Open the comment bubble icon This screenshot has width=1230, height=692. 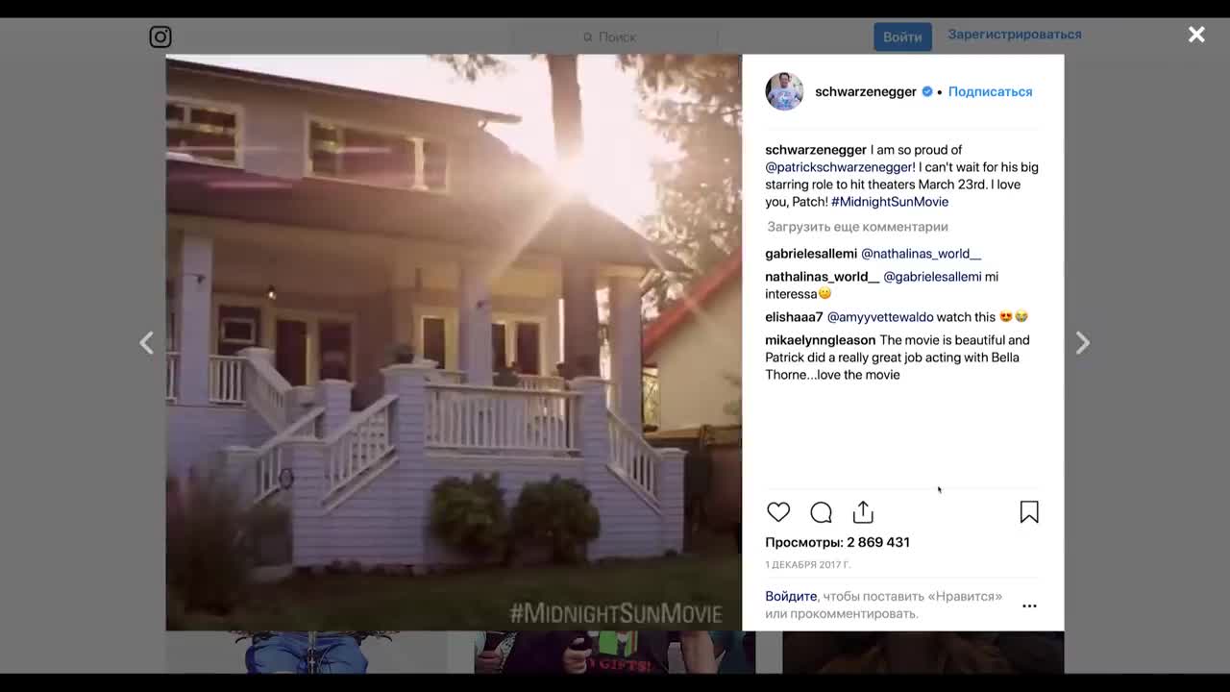pyautogui.click(x=821, y=512)
